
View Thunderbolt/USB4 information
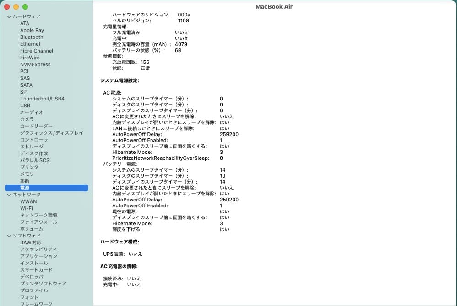point(43,99)
